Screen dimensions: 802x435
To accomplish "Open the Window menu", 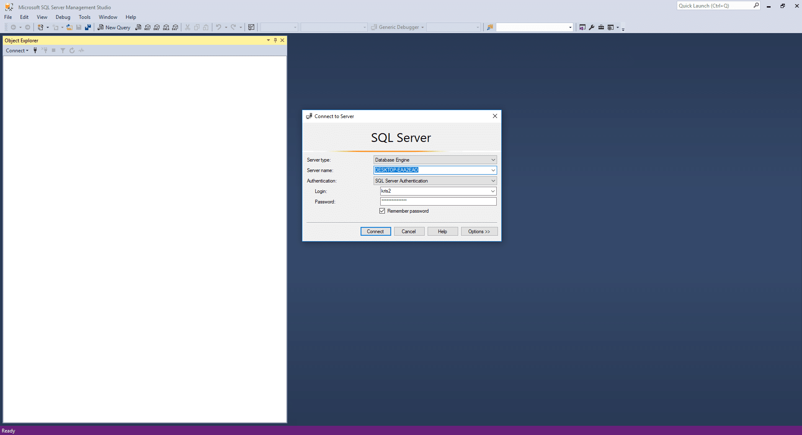I will pos(108,17).
